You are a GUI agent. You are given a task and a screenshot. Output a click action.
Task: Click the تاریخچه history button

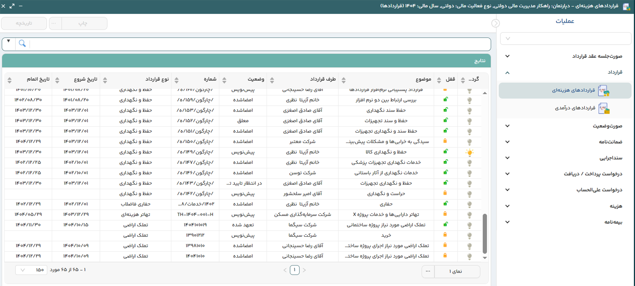coord(24,23)
